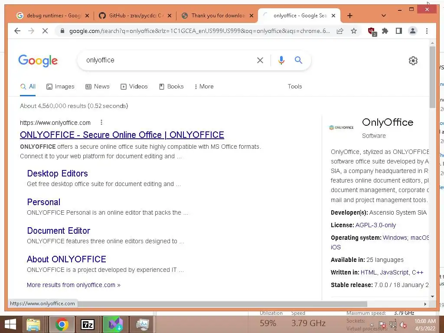Expand the More search filters menu
This screenshot has height=333, width=444.
point(204,86)
